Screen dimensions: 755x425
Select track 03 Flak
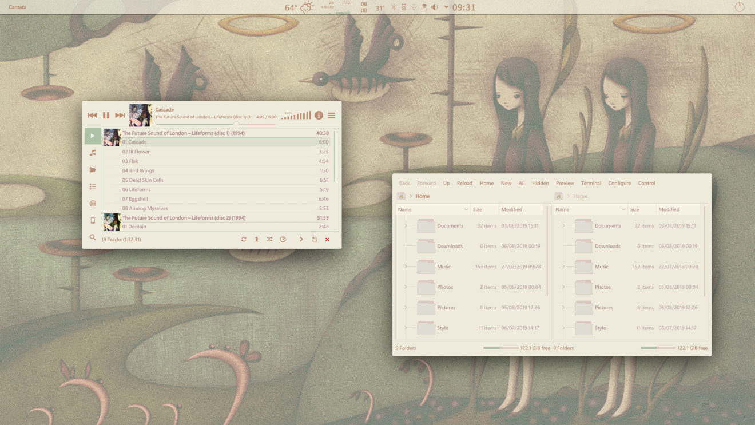217,161
